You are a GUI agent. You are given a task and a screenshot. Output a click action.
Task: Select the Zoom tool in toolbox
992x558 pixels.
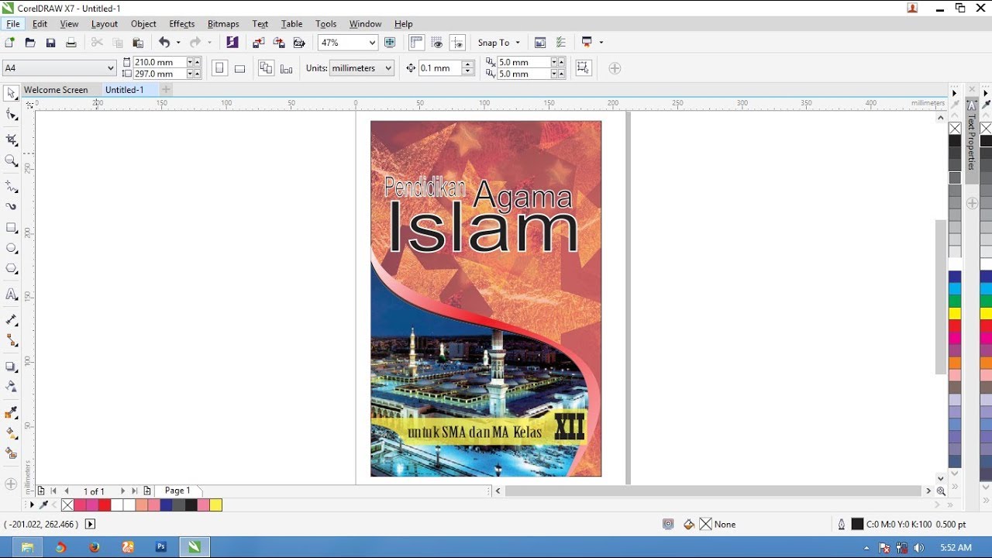12,161
